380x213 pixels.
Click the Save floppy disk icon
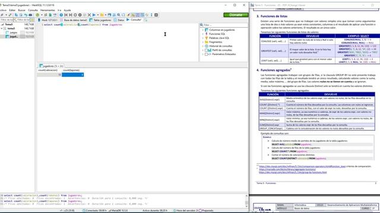click(x=109, y=15)
